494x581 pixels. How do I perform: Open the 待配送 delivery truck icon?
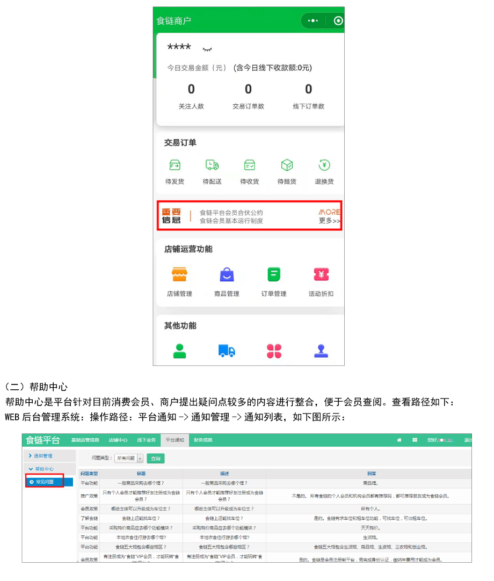pos(212,165)
